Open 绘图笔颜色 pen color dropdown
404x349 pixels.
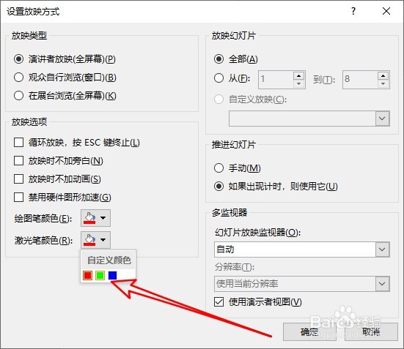(x=95, y=218)
